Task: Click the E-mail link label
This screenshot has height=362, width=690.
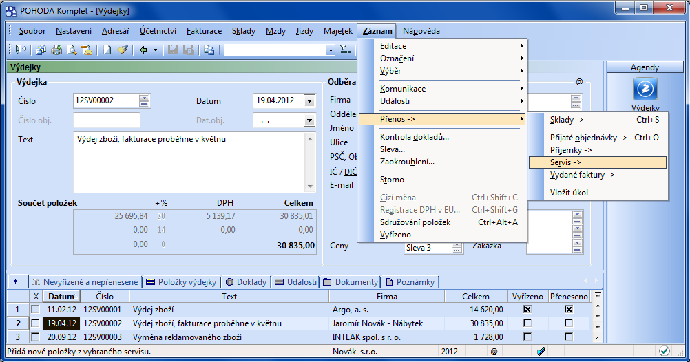Action: coord(342,184)
